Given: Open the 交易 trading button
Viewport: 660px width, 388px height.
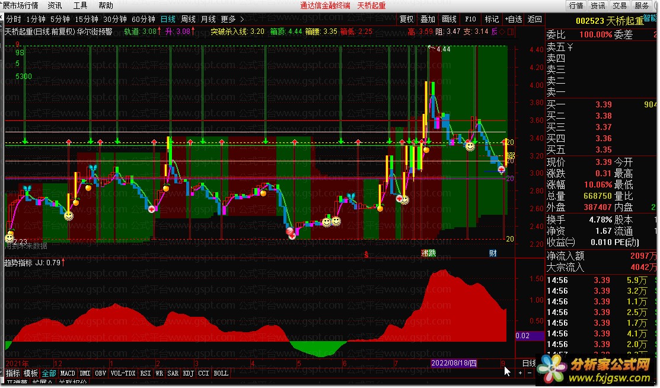Looking at the screenshot, I should click(620, 5).
